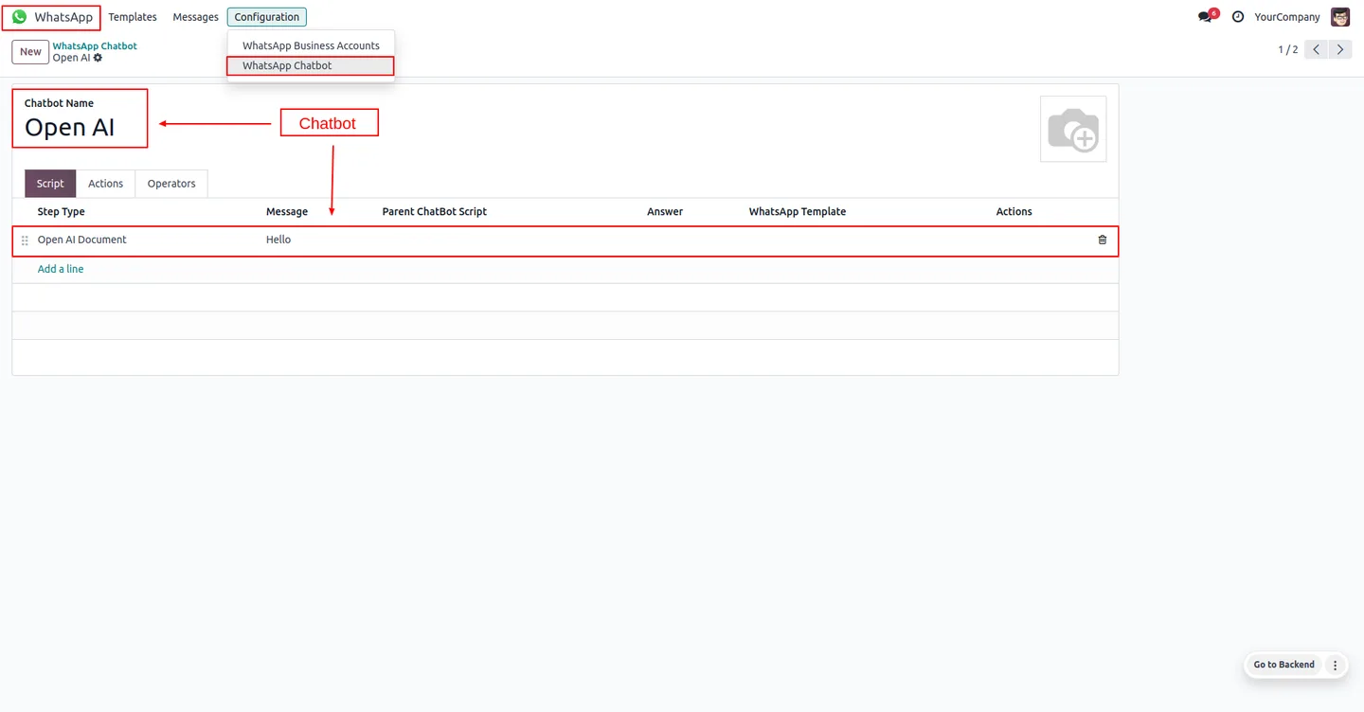Click the gear icon beside Open AI breadcrumb
The width and height of the screenshot is (1364, 712).
point(99,58)
